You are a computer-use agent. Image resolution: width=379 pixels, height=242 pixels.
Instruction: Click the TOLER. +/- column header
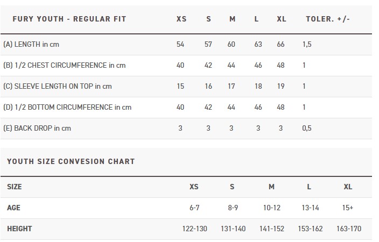(328, 19)
